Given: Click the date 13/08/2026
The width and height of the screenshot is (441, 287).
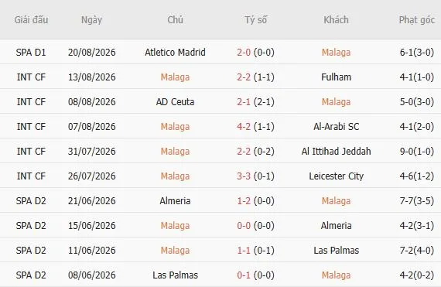Looking at the screenshot, I should pyautogui.click(x=92, y=77).
